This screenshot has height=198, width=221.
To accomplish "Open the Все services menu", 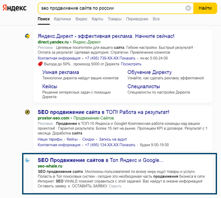I will click(x=156, y=19).
